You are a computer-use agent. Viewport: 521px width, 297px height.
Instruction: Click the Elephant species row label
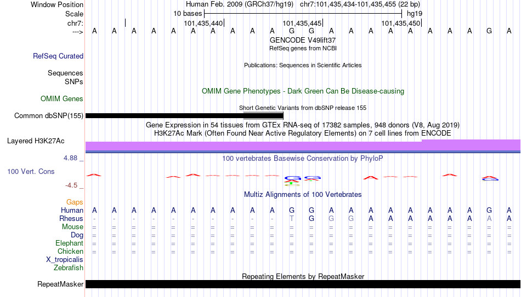pyautogui.click(x=69, y=243)
